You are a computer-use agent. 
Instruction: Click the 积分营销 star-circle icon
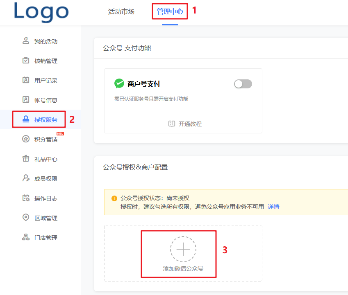click(x=26, y=139)
